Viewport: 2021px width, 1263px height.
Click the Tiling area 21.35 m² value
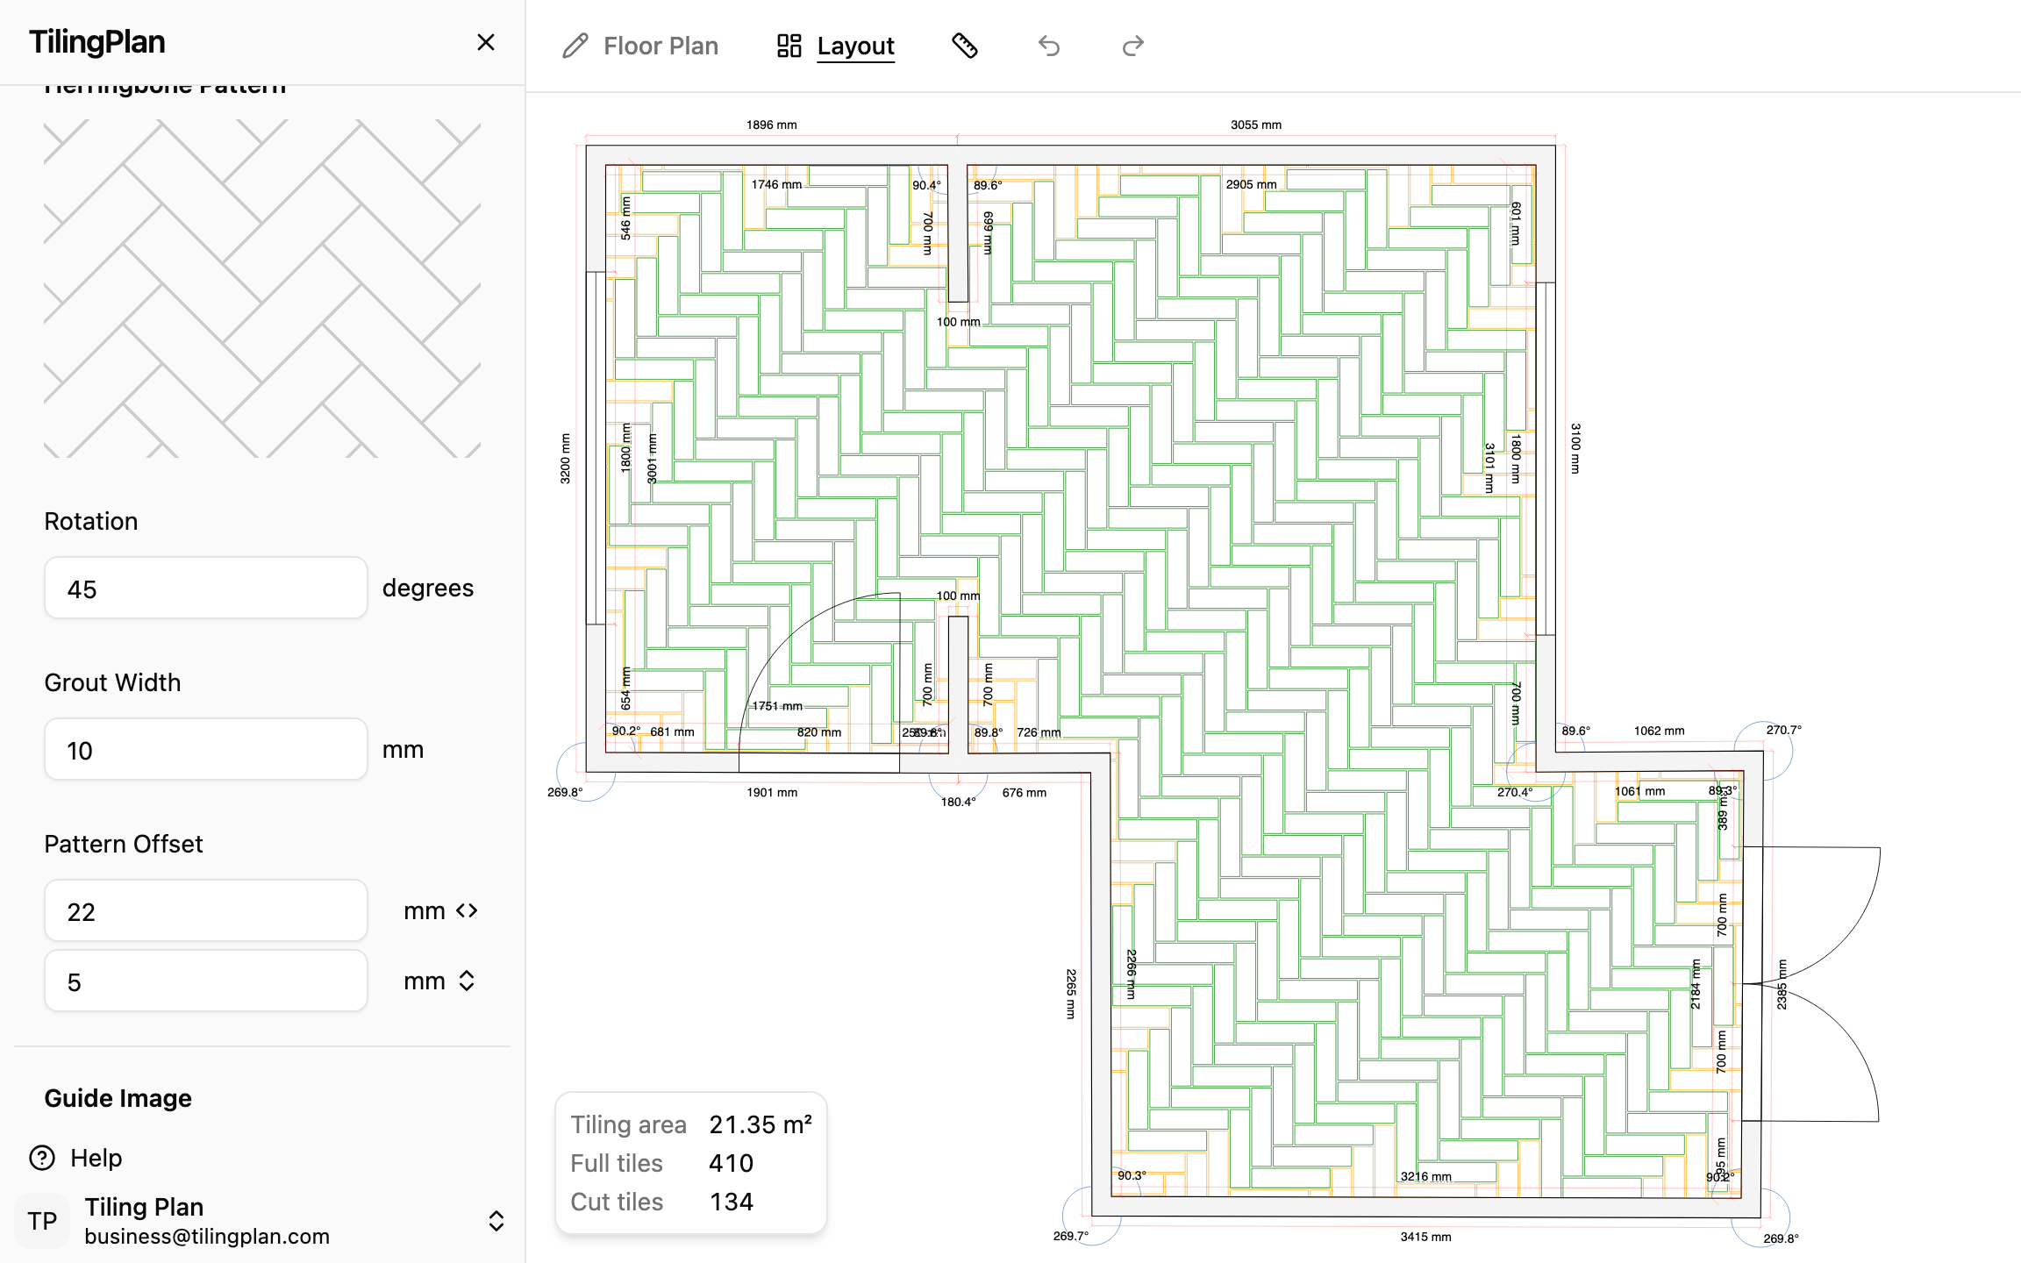point(761,1124)
